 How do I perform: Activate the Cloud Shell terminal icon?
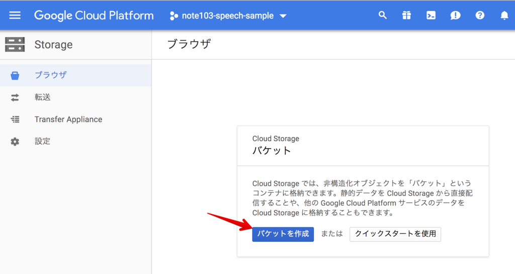click(x=431, y=16)
